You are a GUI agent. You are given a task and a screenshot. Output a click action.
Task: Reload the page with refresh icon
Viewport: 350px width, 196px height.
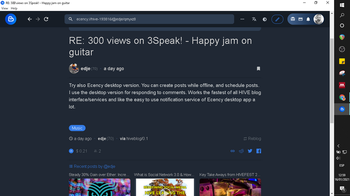[46, 19]
